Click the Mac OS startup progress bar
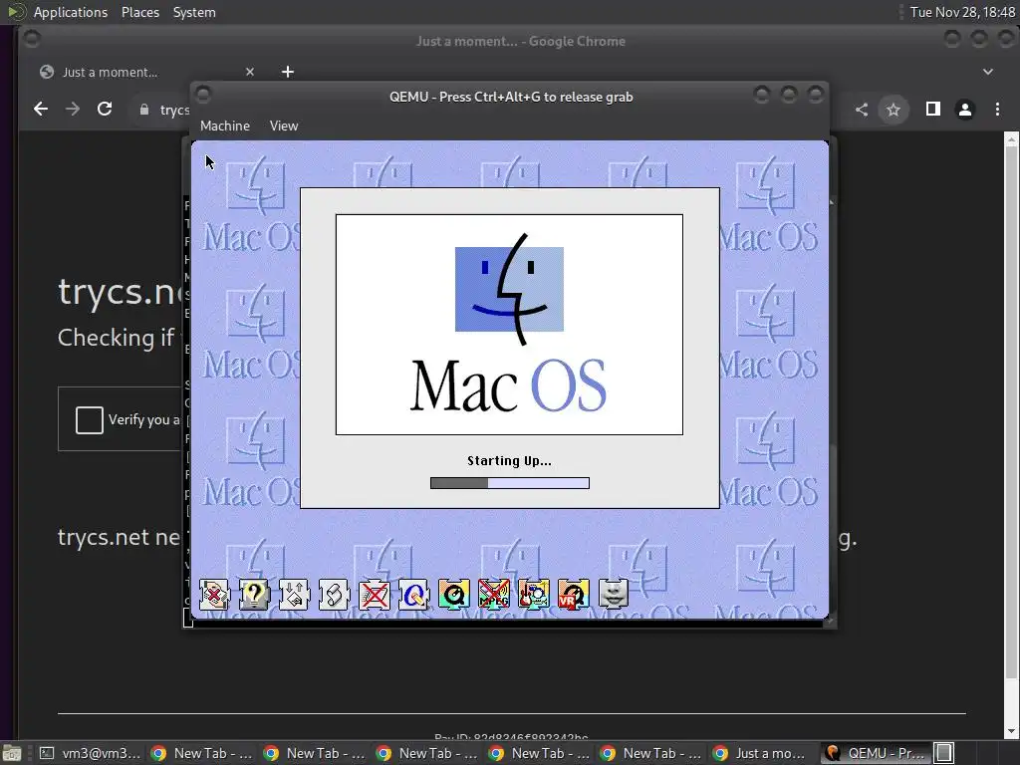Screen dimensions: 1020x765 pos(510,483)
